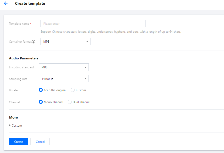This screenshot has height=153, width=224.
Task: Click the Create template page title
Action: 30,3
